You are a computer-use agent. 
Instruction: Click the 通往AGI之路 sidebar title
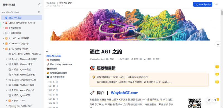[x=9, y=4]
